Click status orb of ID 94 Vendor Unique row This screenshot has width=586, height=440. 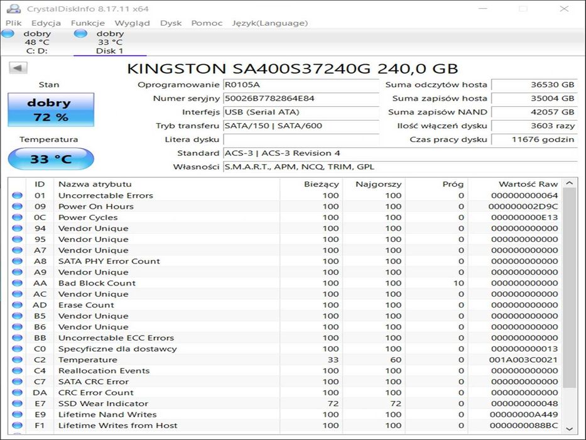pyautogui.click(x=17, y=228)
